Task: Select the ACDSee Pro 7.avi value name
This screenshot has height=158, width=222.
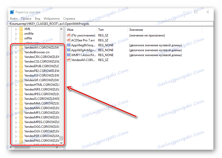Action: 83,40
